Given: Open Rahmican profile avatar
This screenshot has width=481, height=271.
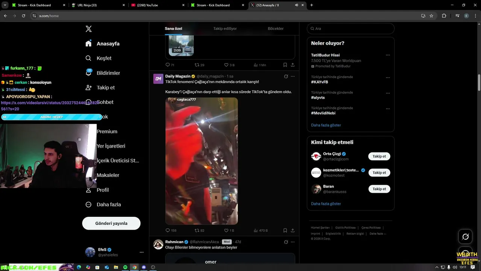Looking at the screenshot, I should (x=158, y=244).
